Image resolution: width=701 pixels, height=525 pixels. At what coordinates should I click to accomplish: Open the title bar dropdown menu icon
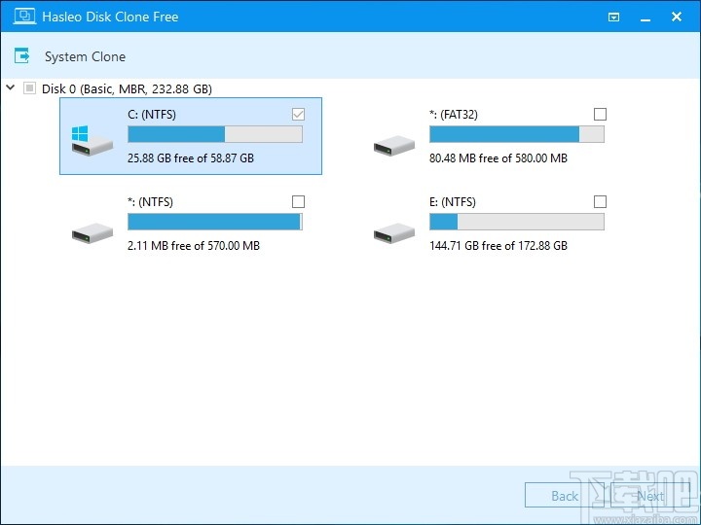613,17
